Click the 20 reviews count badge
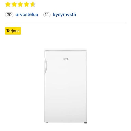 pyautogui.click(x=9, y=15)
